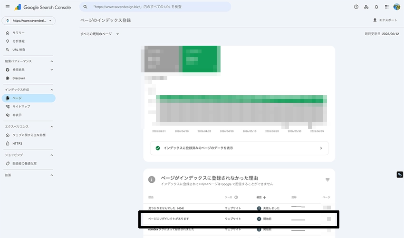The width and height of the screenshot is (404, 238).
Task: Collapse the 拡張 section
Action: point(51,175)
